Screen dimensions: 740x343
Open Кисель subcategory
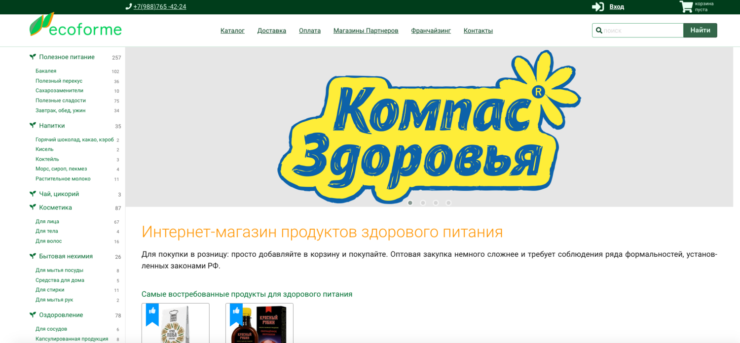[44, 149]
